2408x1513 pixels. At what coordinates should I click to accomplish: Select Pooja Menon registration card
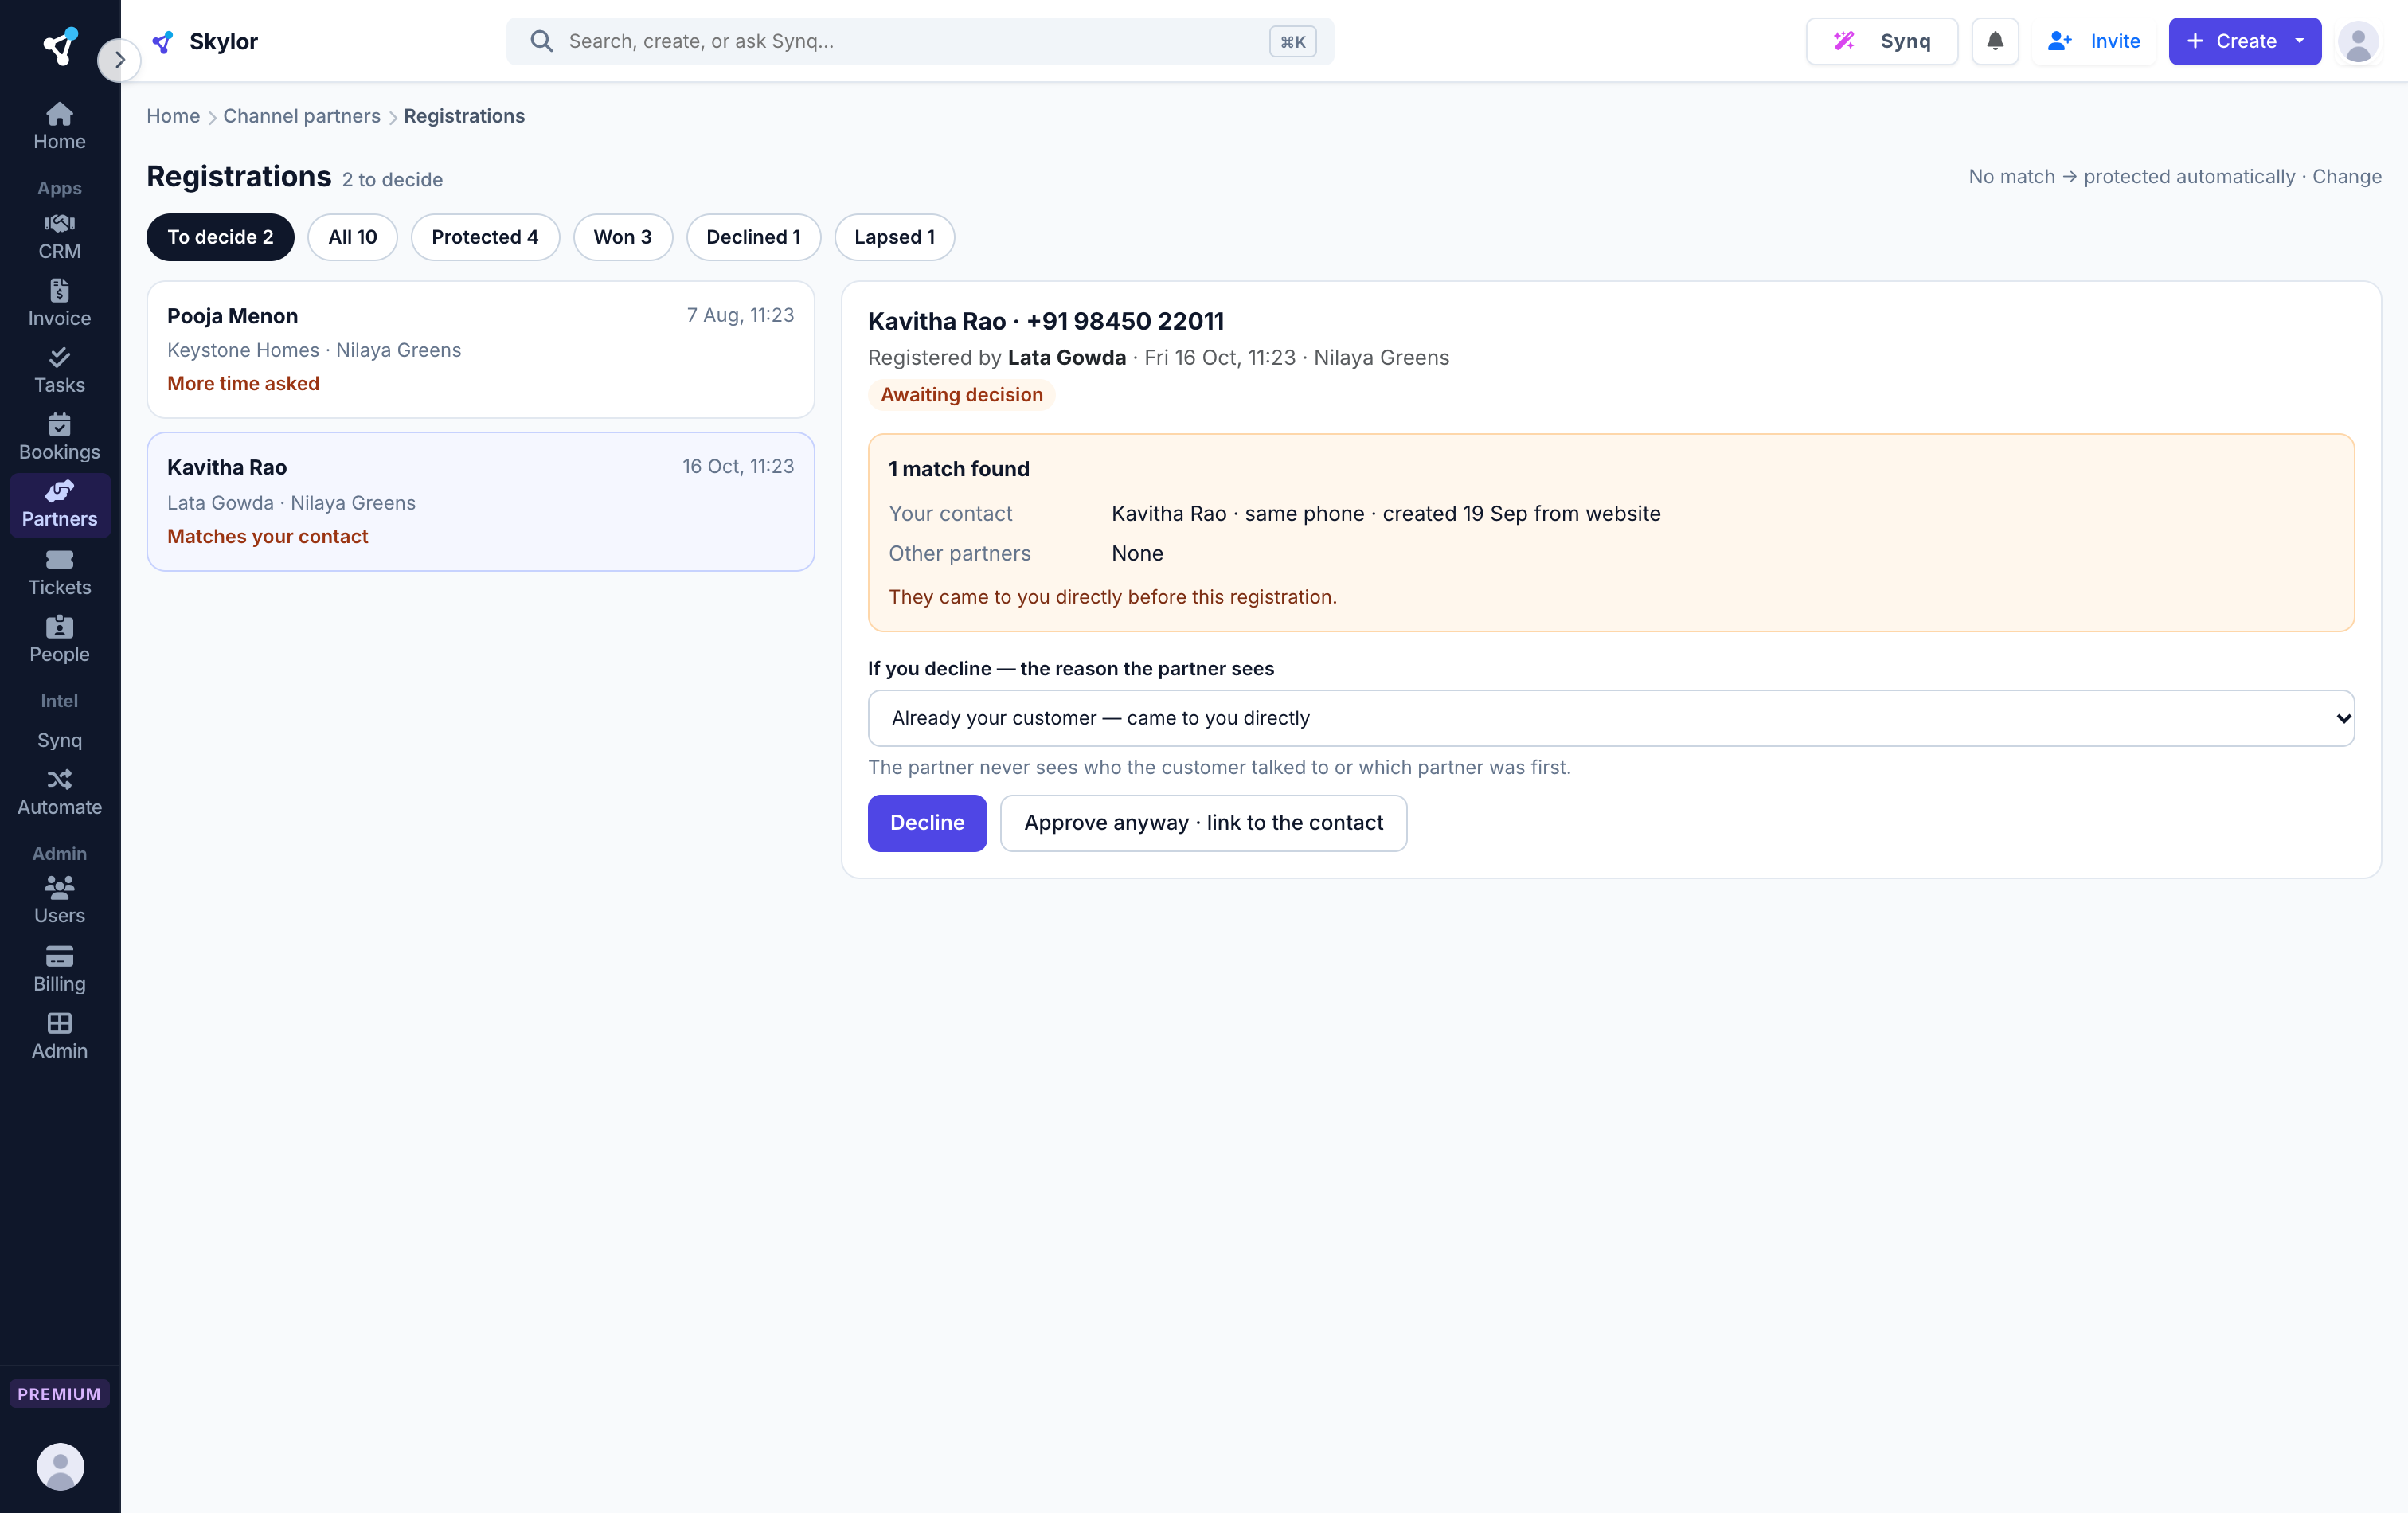(480, 349)
